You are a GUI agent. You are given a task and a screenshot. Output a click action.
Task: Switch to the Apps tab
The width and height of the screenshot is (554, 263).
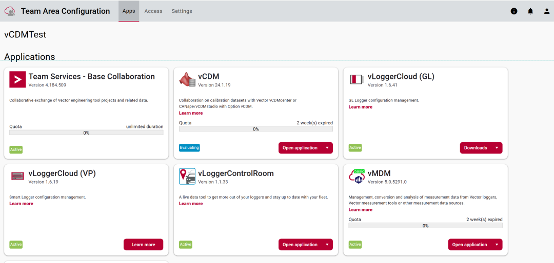tap(129, 11)
